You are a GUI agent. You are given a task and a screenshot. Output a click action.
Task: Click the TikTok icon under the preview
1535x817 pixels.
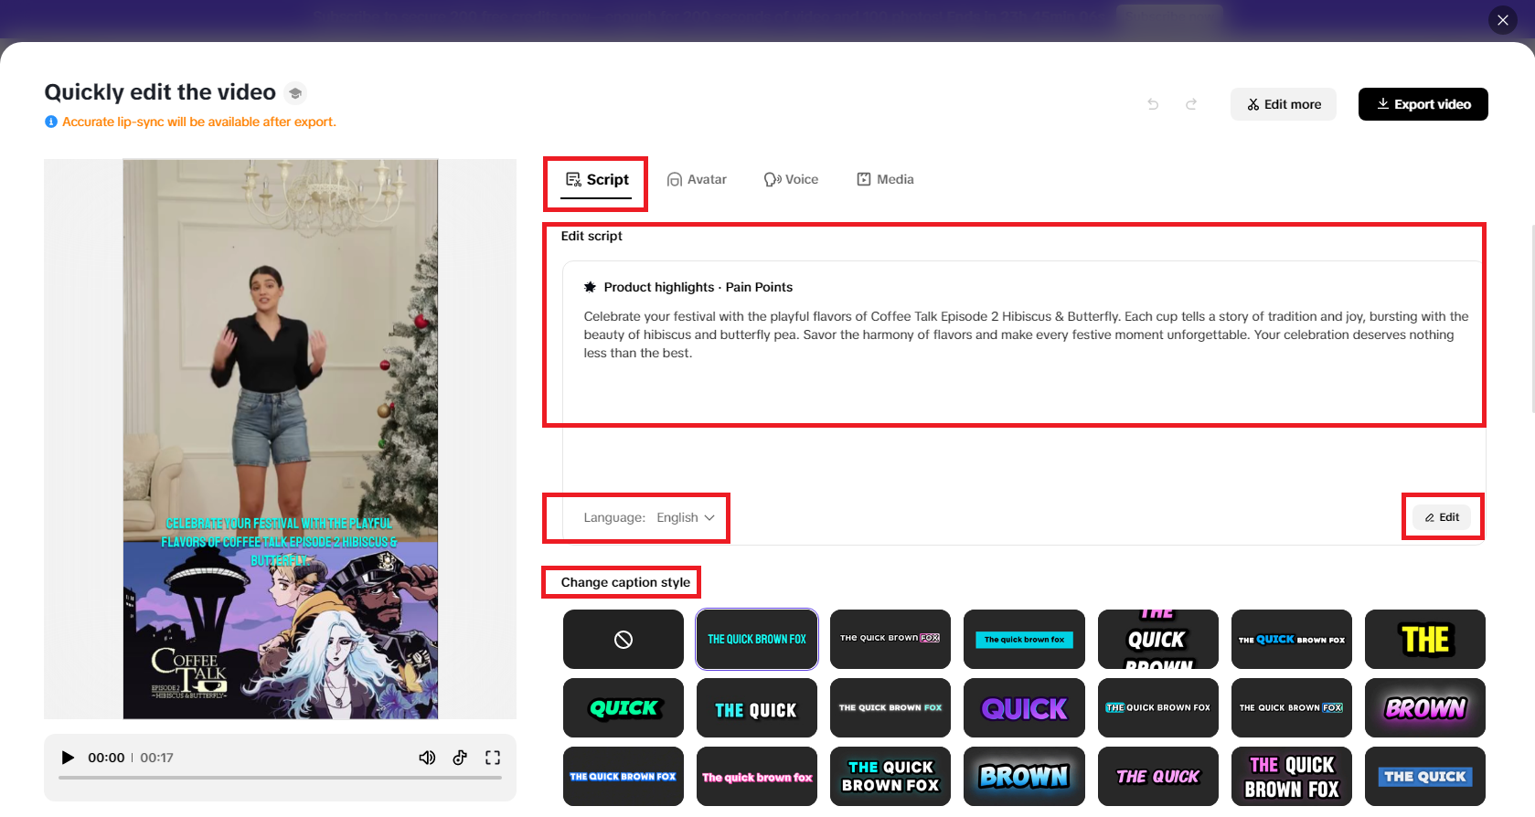(x=460, y=758)
